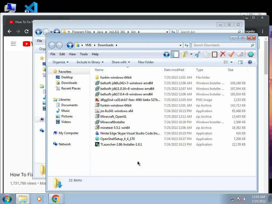Toggle the navigation pane toolbar icon
Image resolution: width=272 pixels, height=204 pixels.
pos(175,54)
